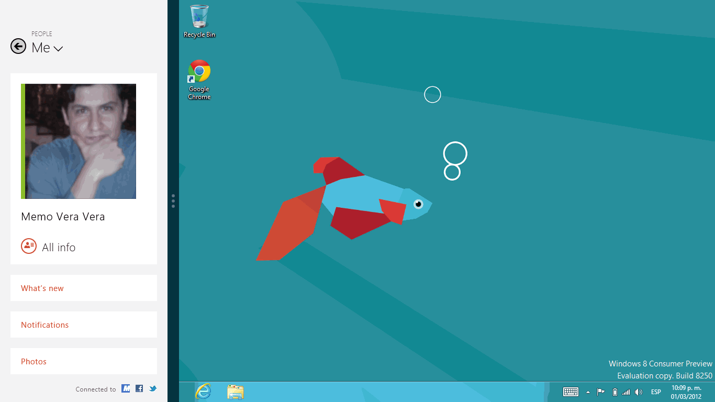Launch Internet Explorer from the taskbar
715x402 pixels.
[x=203, y=392]
